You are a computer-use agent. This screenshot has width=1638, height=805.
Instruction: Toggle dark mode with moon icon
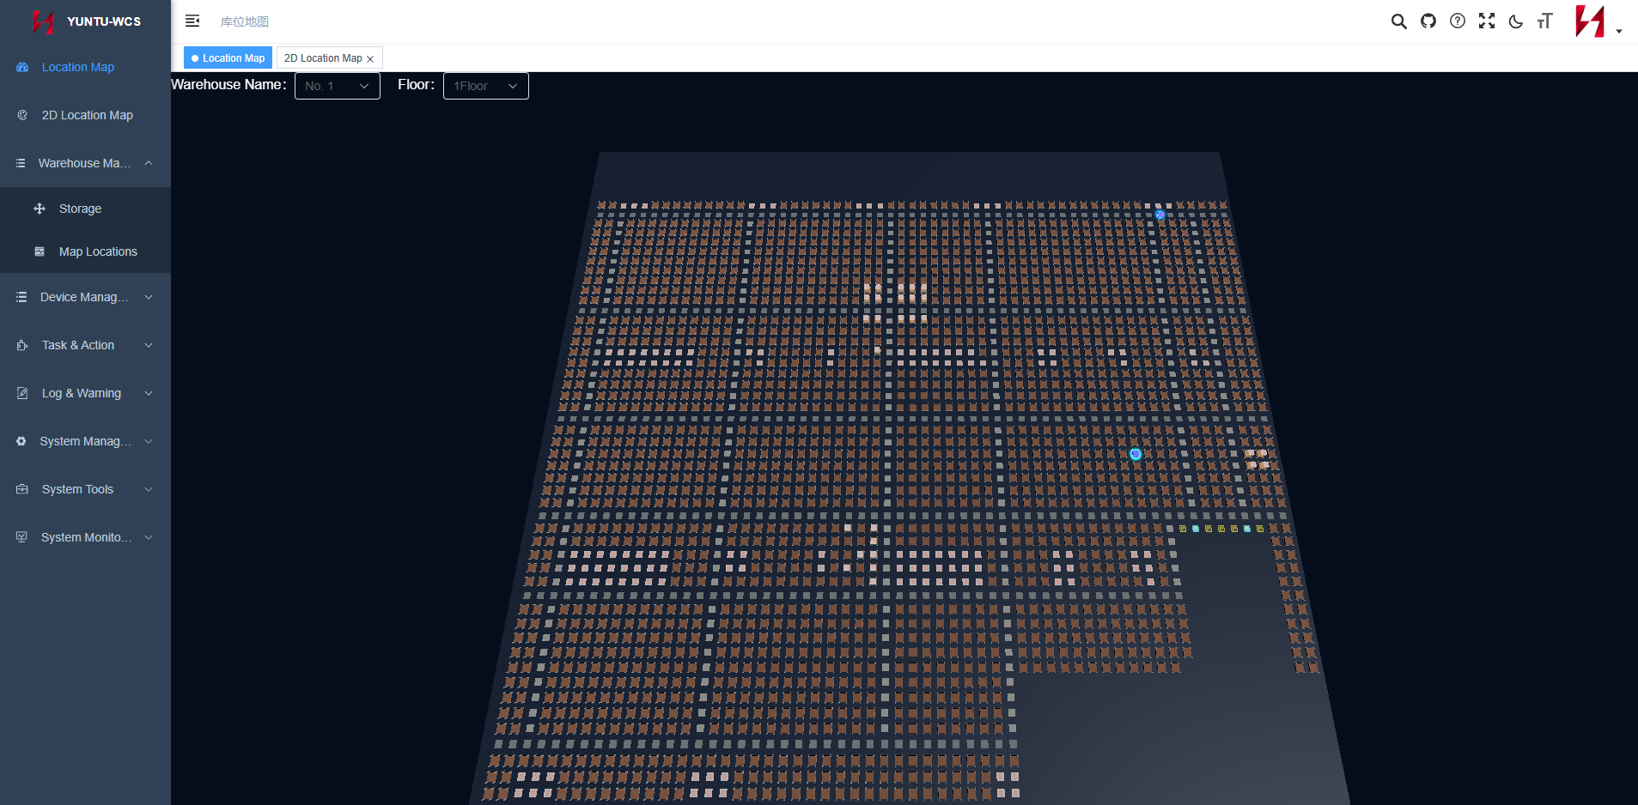1515,21
